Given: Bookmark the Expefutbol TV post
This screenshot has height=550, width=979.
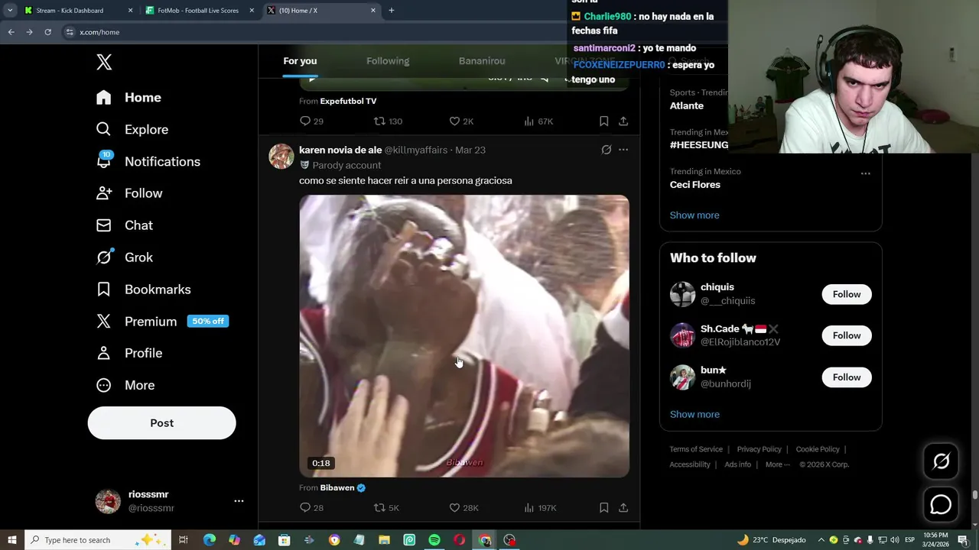Looking at the screenshot, I should [603, 121].
